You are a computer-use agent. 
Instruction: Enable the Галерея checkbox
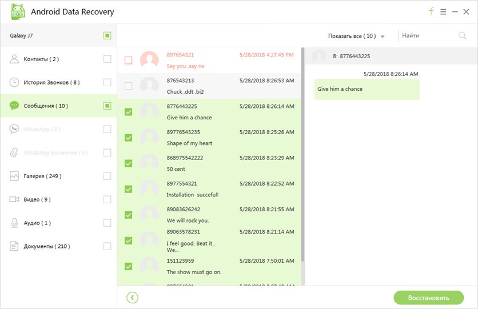[x=107, y=176]
